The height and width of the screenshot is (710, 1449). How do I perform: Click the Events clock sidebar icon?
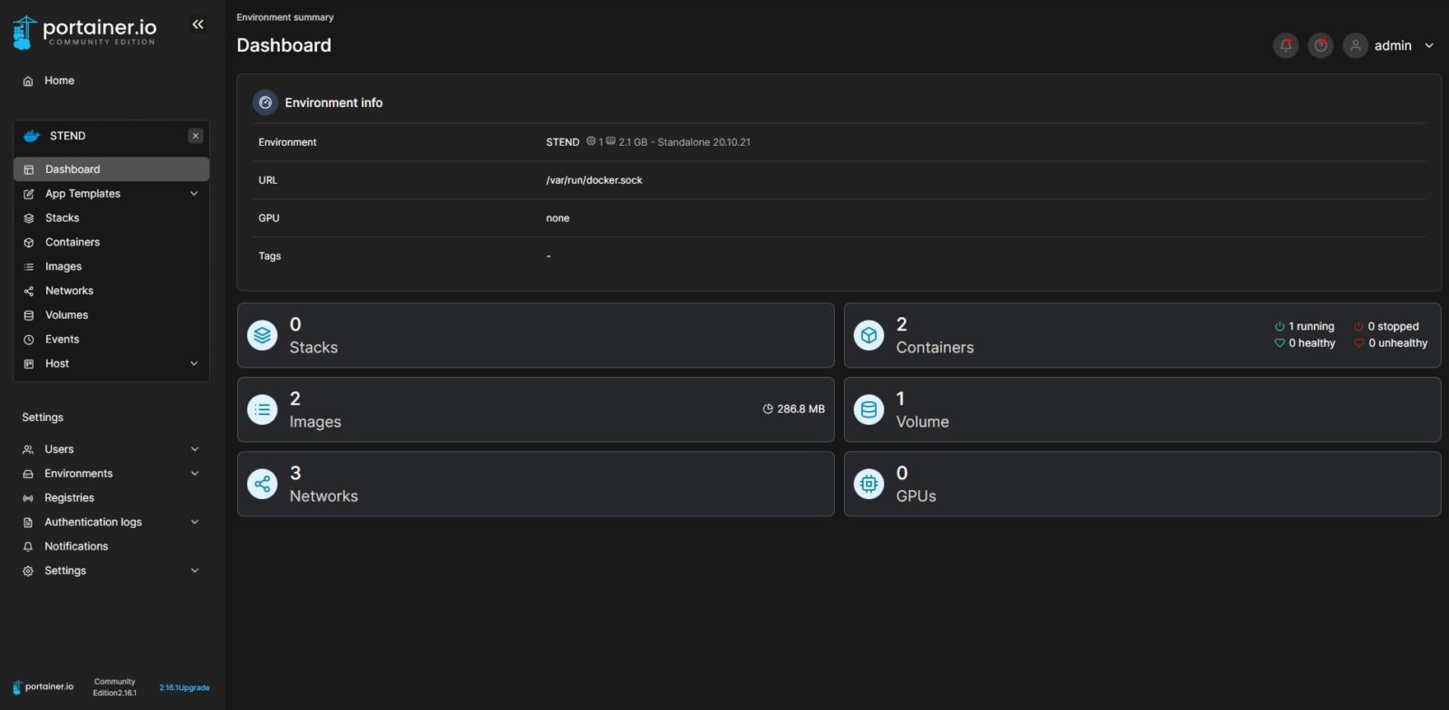(x=29, y=340)
